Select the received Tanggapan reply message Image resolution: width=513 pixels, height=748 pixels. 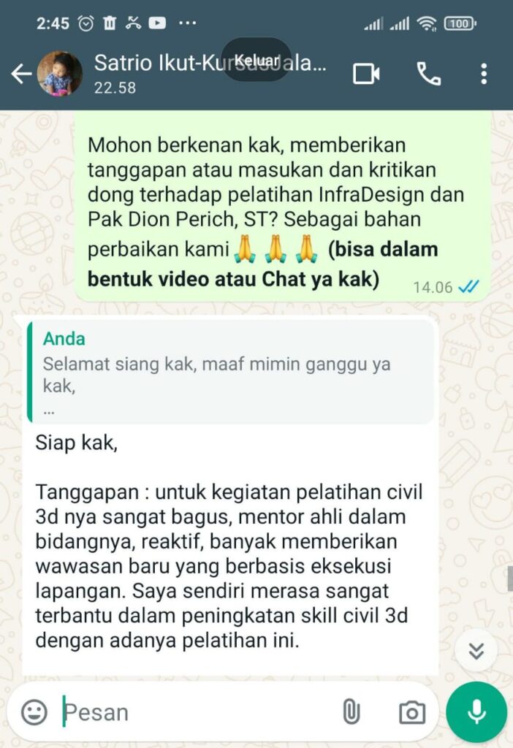(230, 496)
